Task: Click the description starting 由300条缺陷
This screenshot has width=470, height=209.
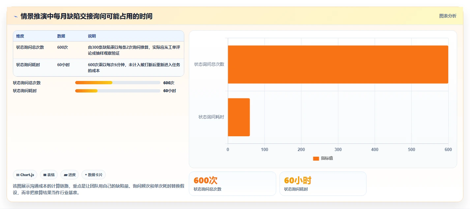Action: point(134,50)
